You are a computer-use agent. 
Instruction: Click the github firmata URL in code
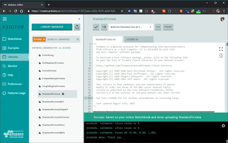[x=134, y=66]
